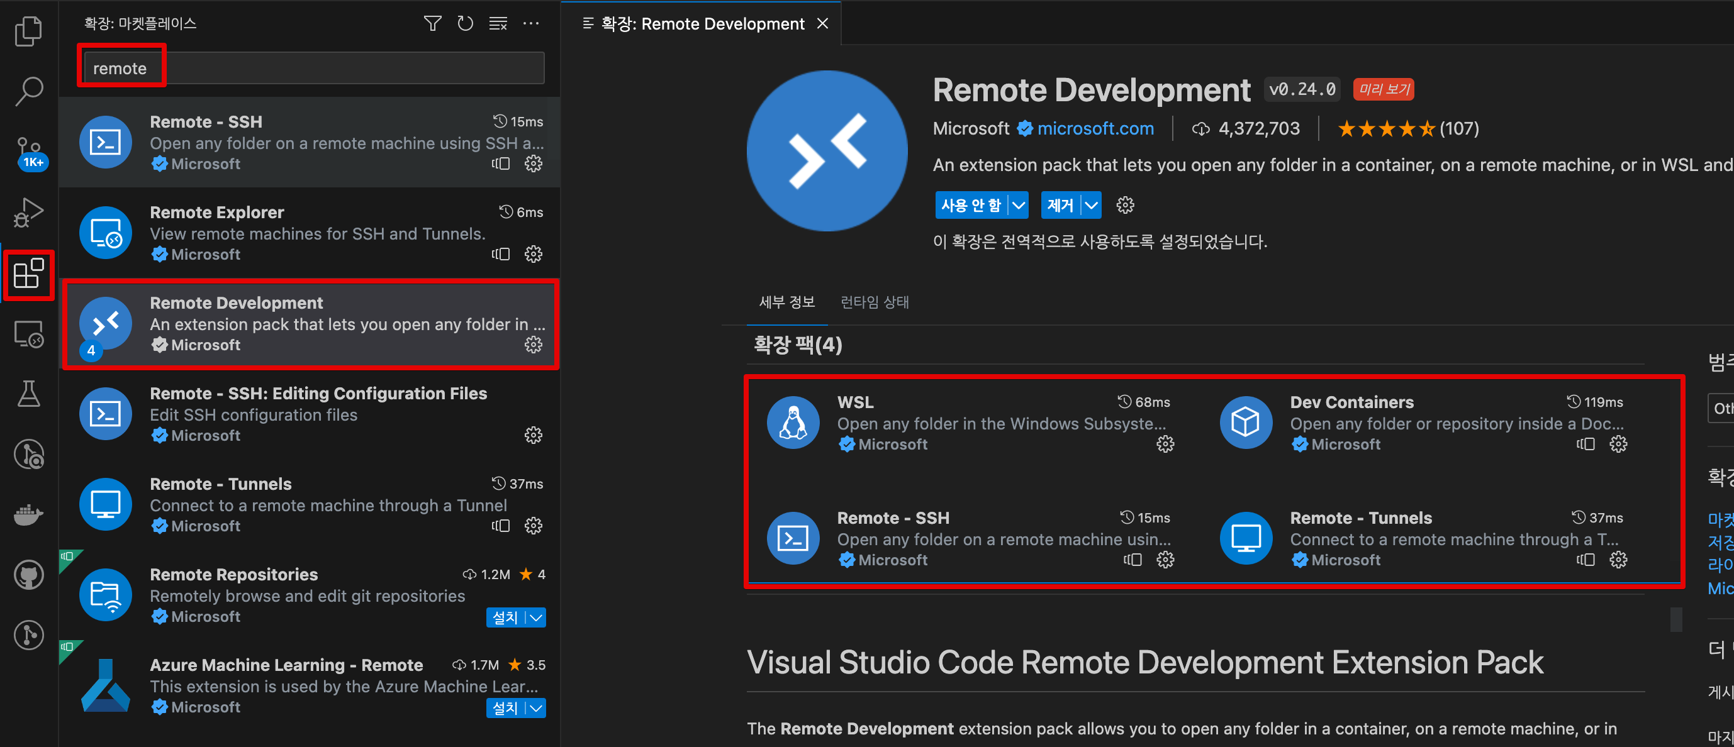Switch to the 런타임 상태 tab
This screenshot has height=747, width=1734.
[x=874, y=302]
